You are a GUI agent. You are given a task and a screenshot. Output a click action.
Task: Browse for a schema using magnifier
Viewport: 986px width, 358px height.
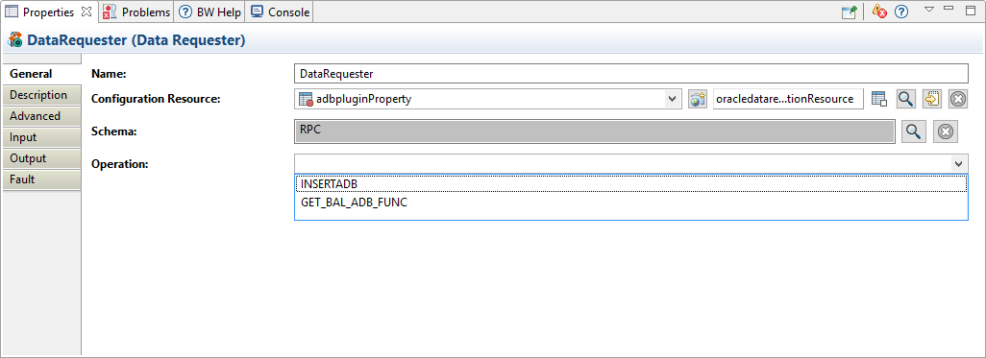pyautogui.click(x=913, y=131)
